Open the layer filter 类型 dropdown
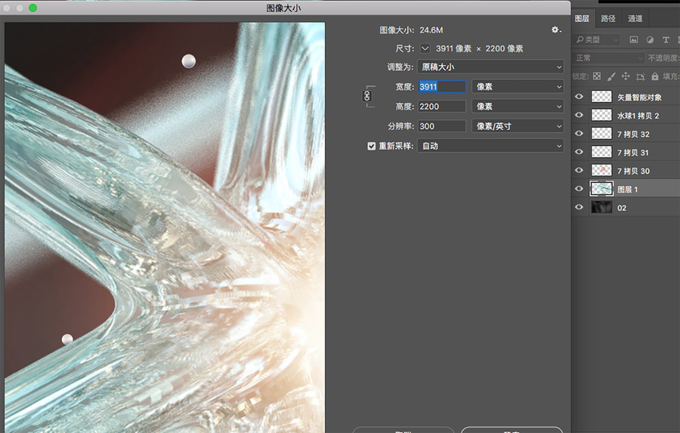The height and width of the screenshot is (433, 680). 597,39
